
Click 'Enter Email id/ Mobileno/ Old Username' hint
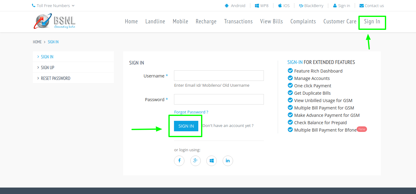coord(212,85)
